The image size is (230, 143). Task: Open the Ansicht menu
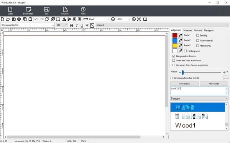tap(65, 11)
